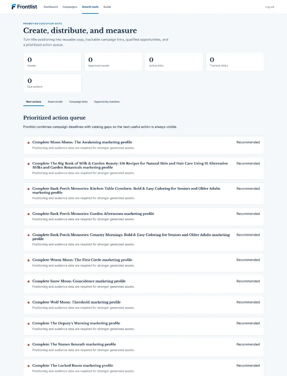Click the Approved assets stat card
Viewport: 287px width, 376px height.
click(x=113, y=62)
